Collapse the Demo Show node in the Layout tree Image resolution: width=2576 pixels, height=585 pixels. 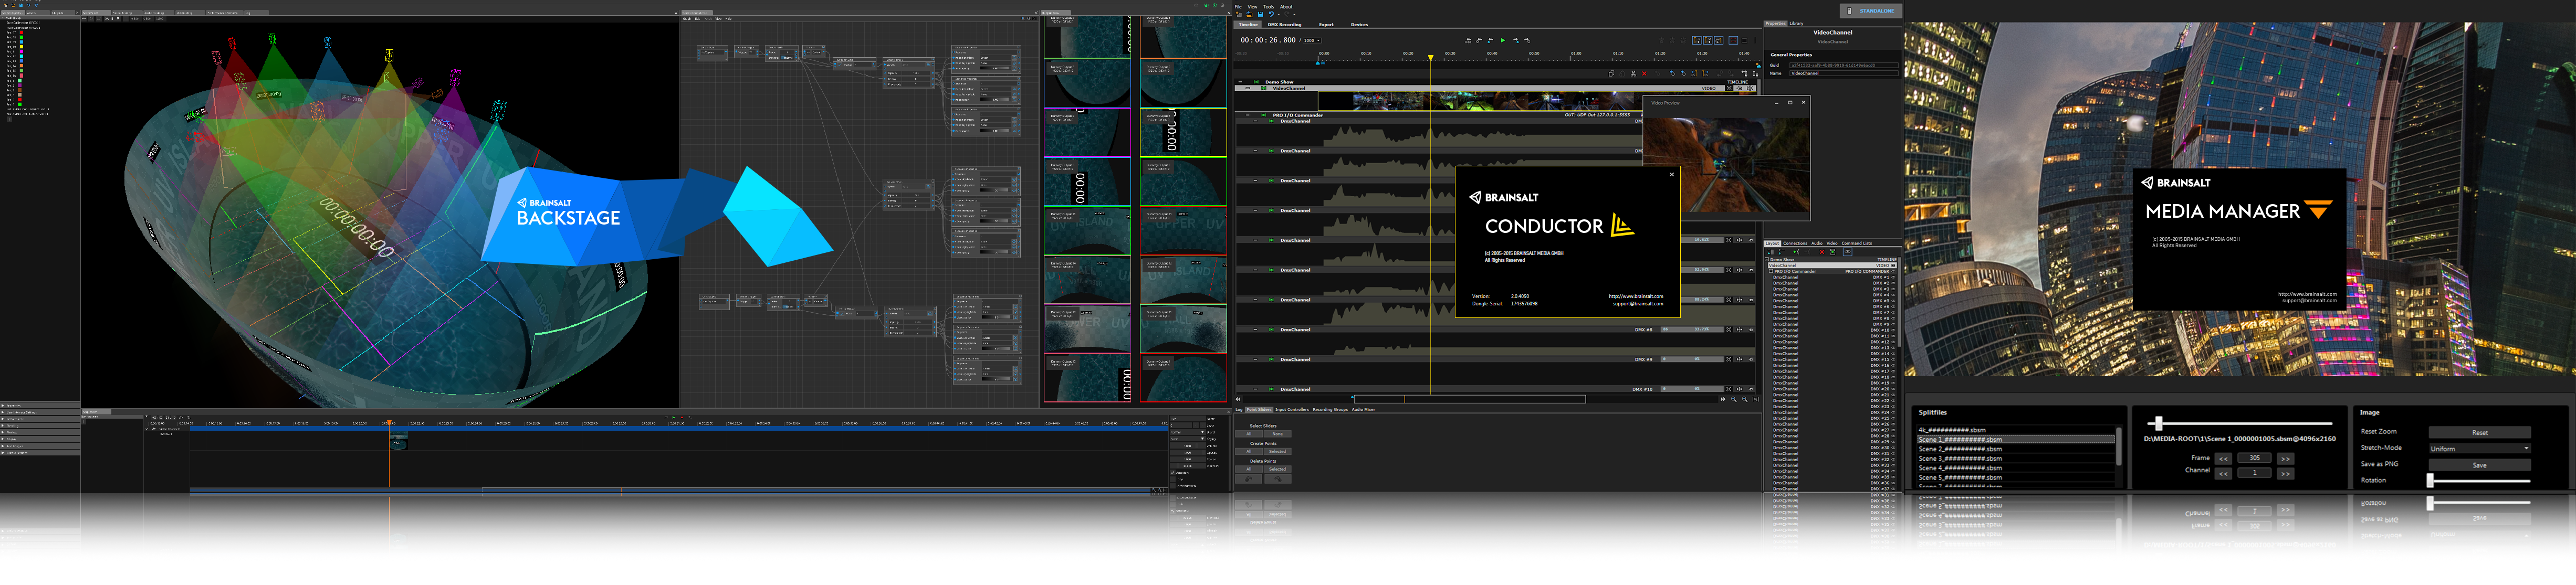pos(1767,260)
